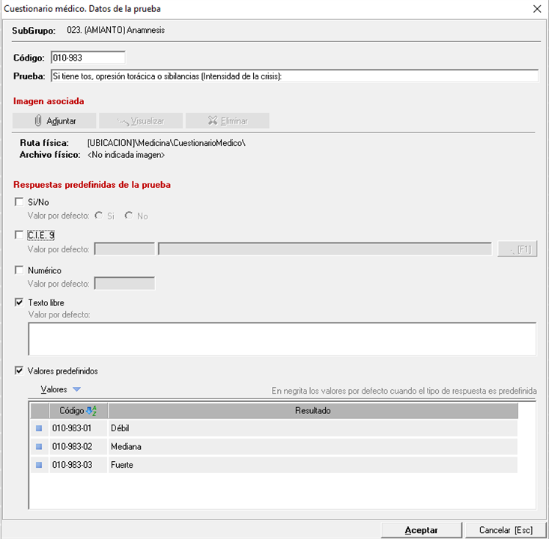The height and width of the screenshot is (539, 549).
Task: Toggle the Valores predefinidos checkbox
Action: (x=19, y=371)
